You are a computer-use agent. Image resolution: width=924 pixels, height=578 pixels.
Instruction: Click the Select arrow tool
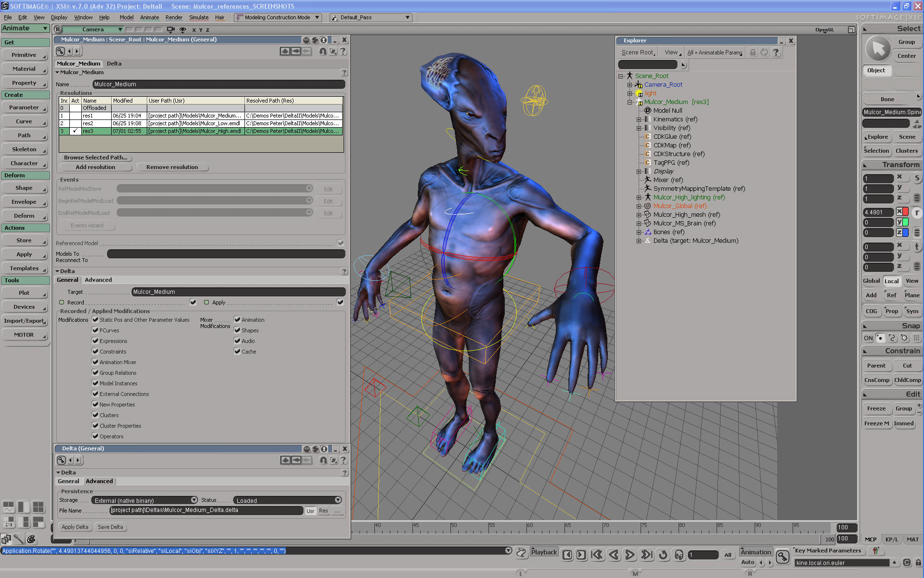878,49
